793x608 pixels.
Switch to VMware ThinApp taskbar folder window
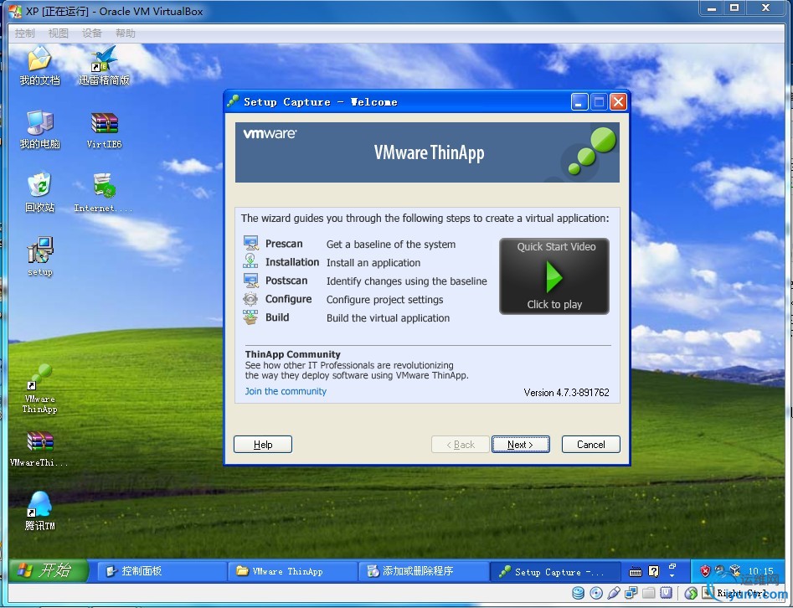coord(292,572)
